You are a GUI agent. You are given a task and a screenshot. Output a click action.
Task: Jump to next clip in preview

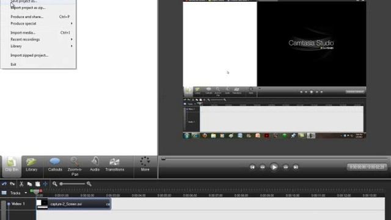[296, 167]
